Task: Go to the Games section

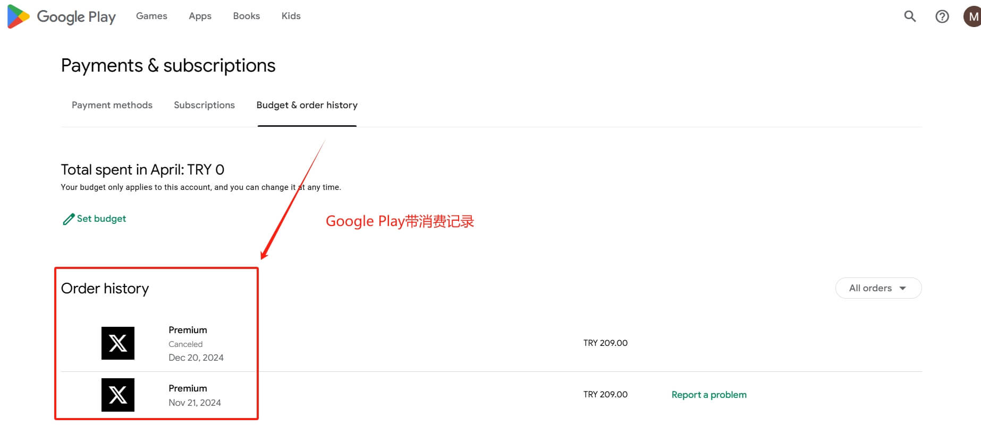Action: [x=151, y=16]
